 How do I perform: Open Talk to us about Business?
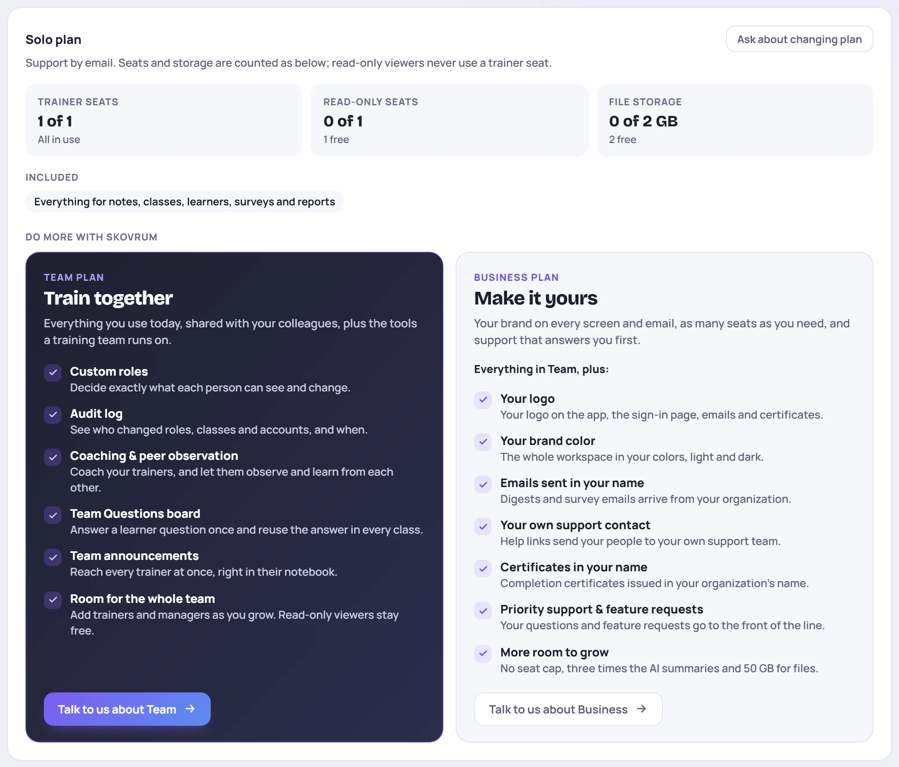click(x=568, y=709)
